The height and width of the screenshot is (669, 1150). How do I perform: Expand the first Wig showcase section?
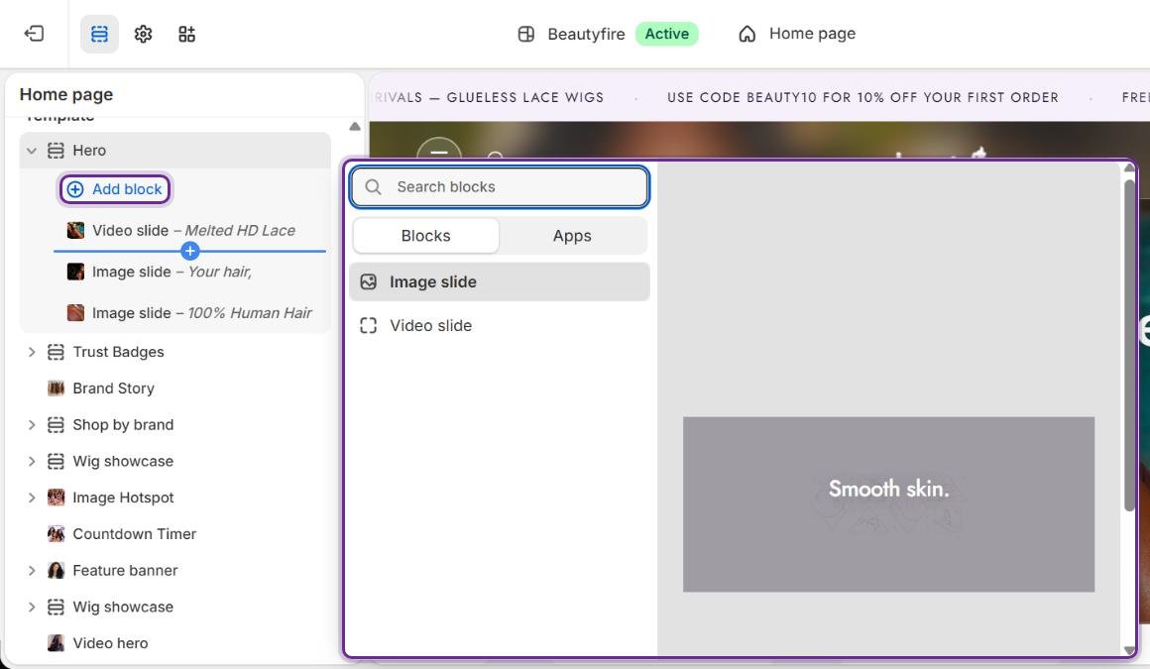point(32,462)
